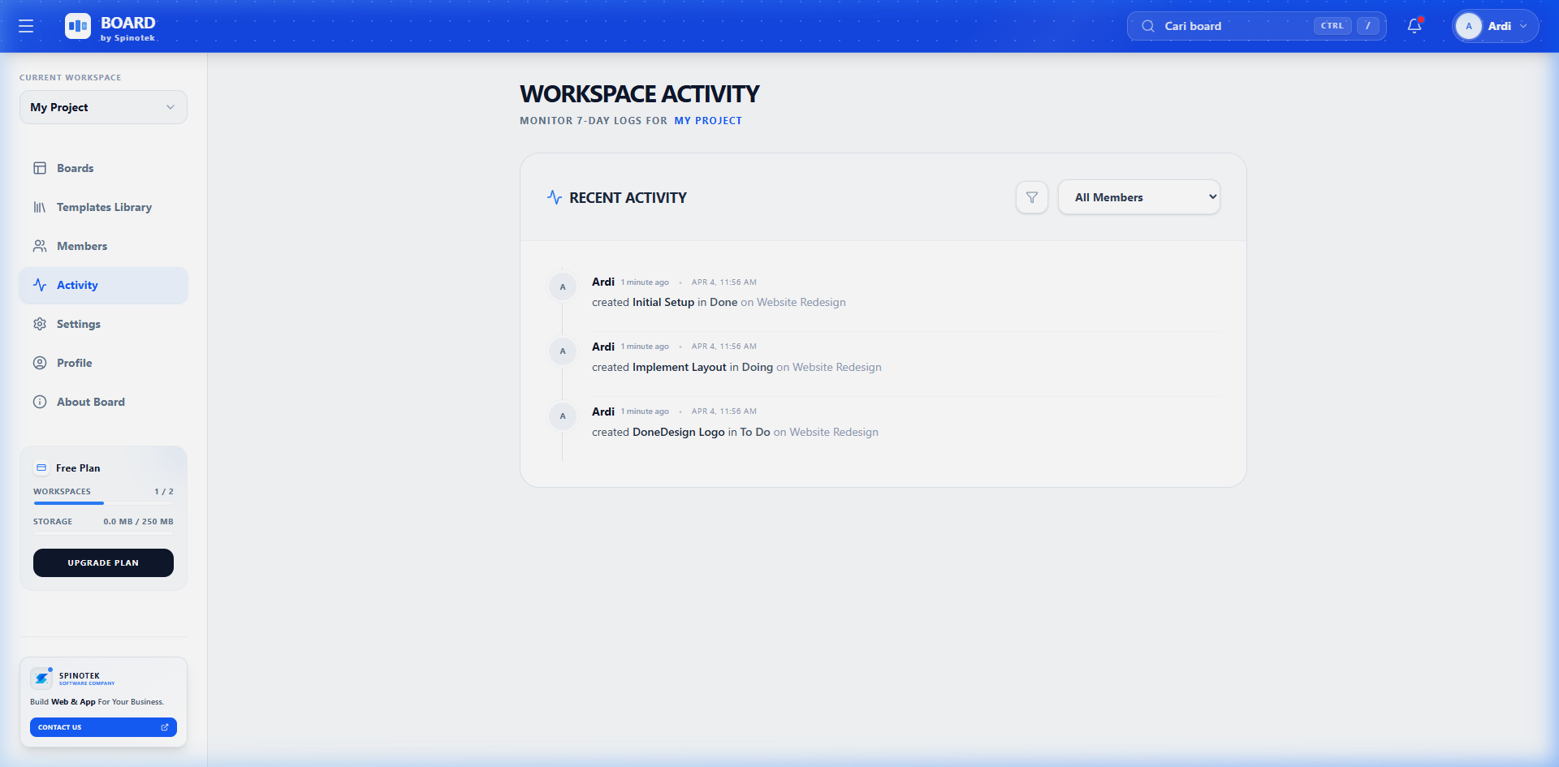
Task: Select the Activity sidebar item
Action: coord(77,285)
